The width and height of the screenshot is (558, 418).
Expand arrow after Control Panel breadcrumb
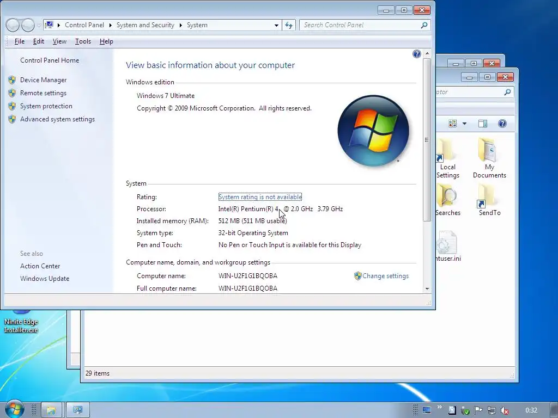[110, 25]
